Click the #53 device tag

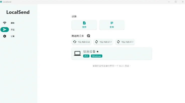point(86,56)
